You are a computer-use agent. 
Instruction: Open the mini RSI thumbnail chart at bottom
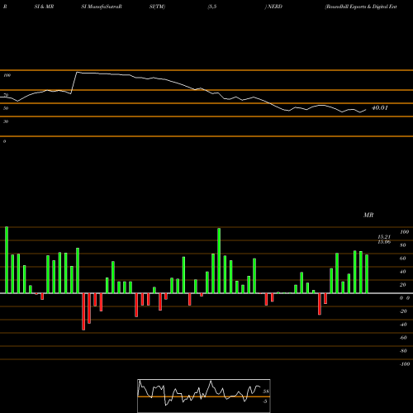(x=204, y=396)
